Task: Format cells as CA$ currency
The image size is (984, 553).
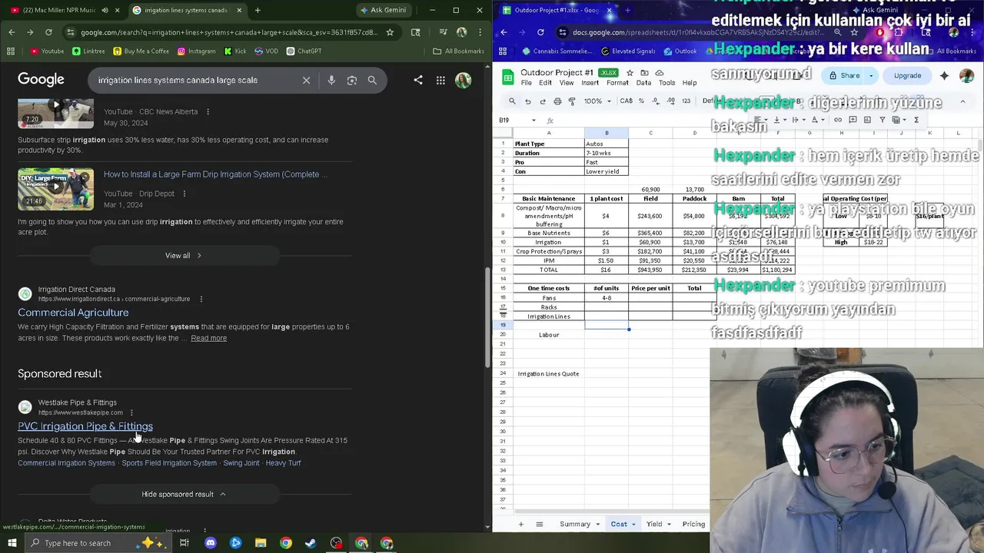Action: (x=627, y=101)
